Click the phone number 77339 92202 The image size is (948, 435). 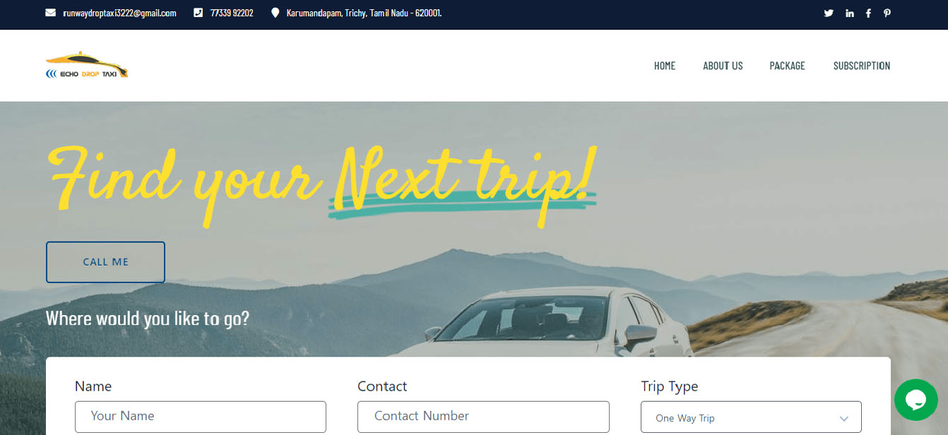[x=232, y=13]
